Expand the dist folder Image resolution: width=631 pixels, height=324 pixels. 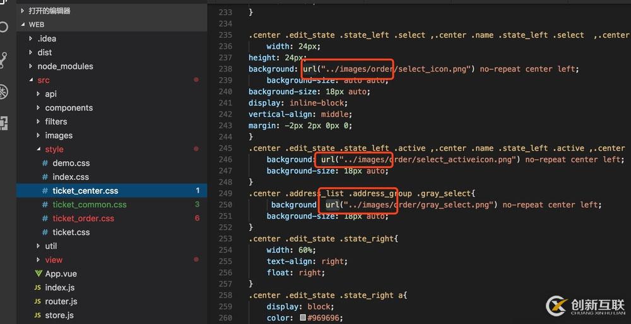pos(30,52)
